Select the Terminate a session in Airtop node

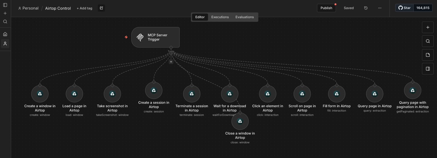(192, 94)
